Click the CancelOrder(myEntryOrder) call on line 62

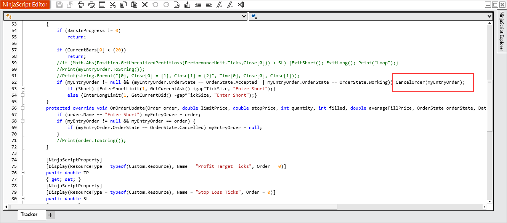(x=430, y=82)
